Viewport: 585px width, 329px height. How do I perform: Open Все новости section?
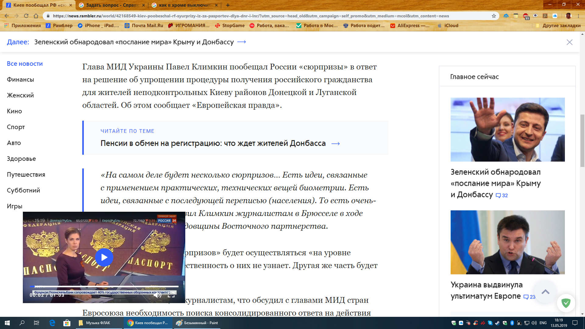click(x=25, y=64)
